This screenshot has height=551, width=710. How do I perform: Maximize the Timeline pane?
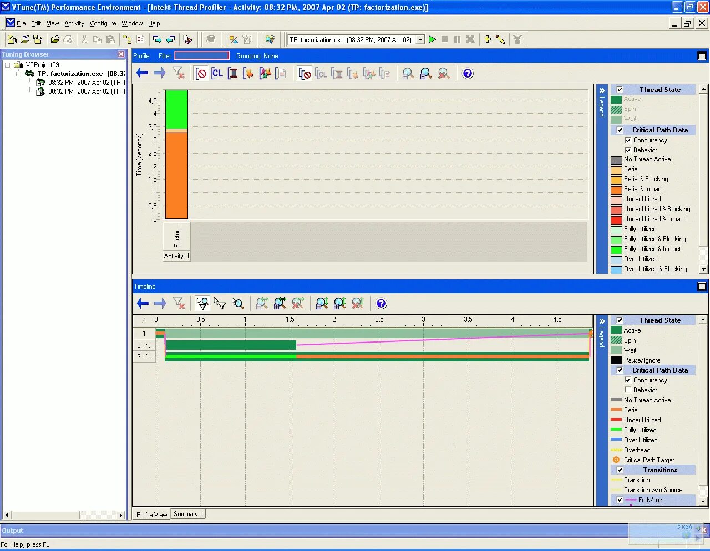click(702, 287)
